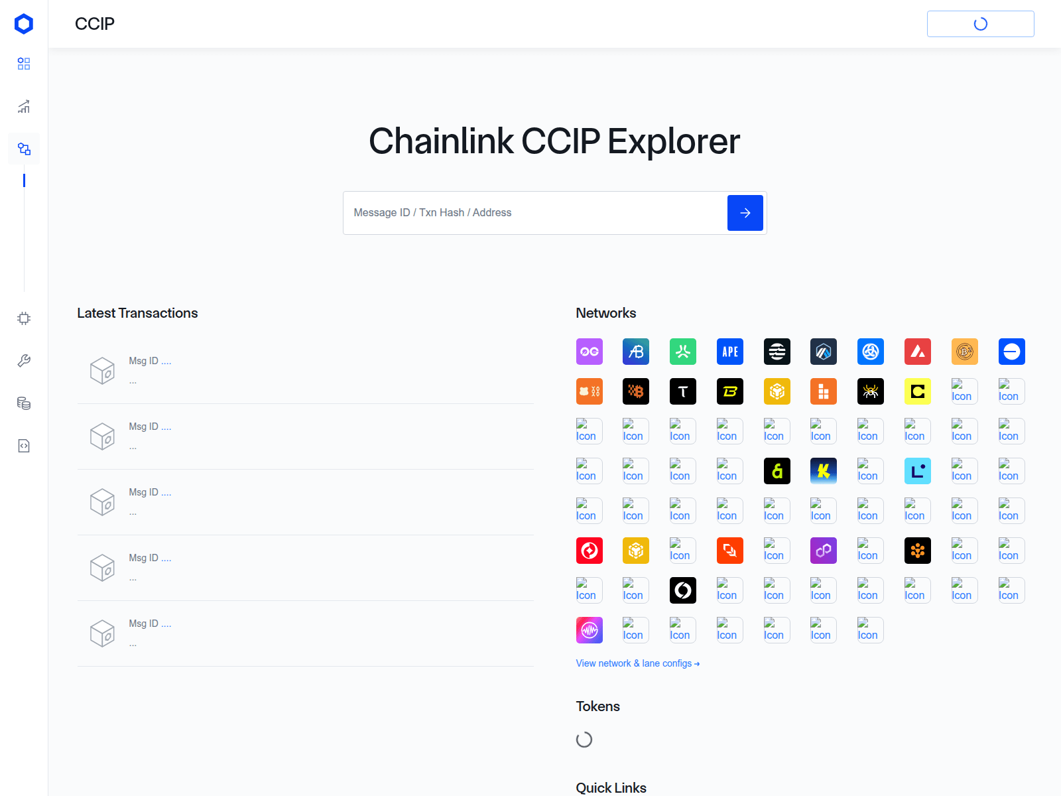The width and height of the screenshot is (1061, 796).
Task: Open the dashboard grid icon in sidebar
Action: pyautogui.click(x=24, y=64)
